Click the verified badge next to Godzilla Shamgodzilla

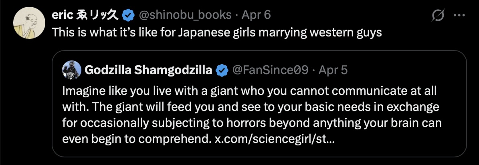tap(222, 70)
